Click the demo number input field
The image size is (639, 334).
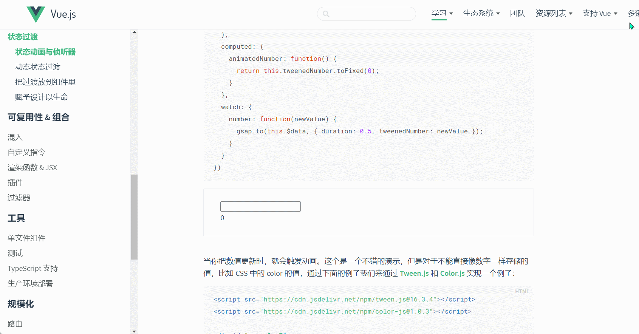click(x=260, y=206)
